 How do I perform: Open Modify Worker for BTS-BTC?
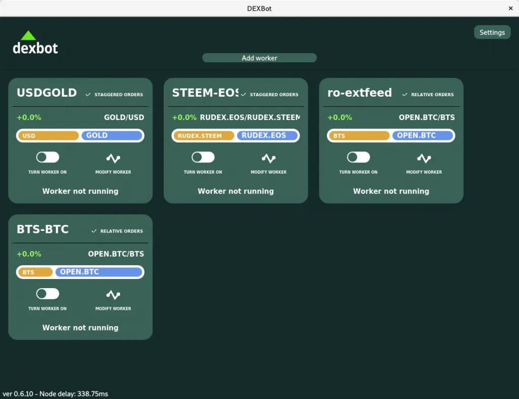pyautogui.click(x=113, y=295)
